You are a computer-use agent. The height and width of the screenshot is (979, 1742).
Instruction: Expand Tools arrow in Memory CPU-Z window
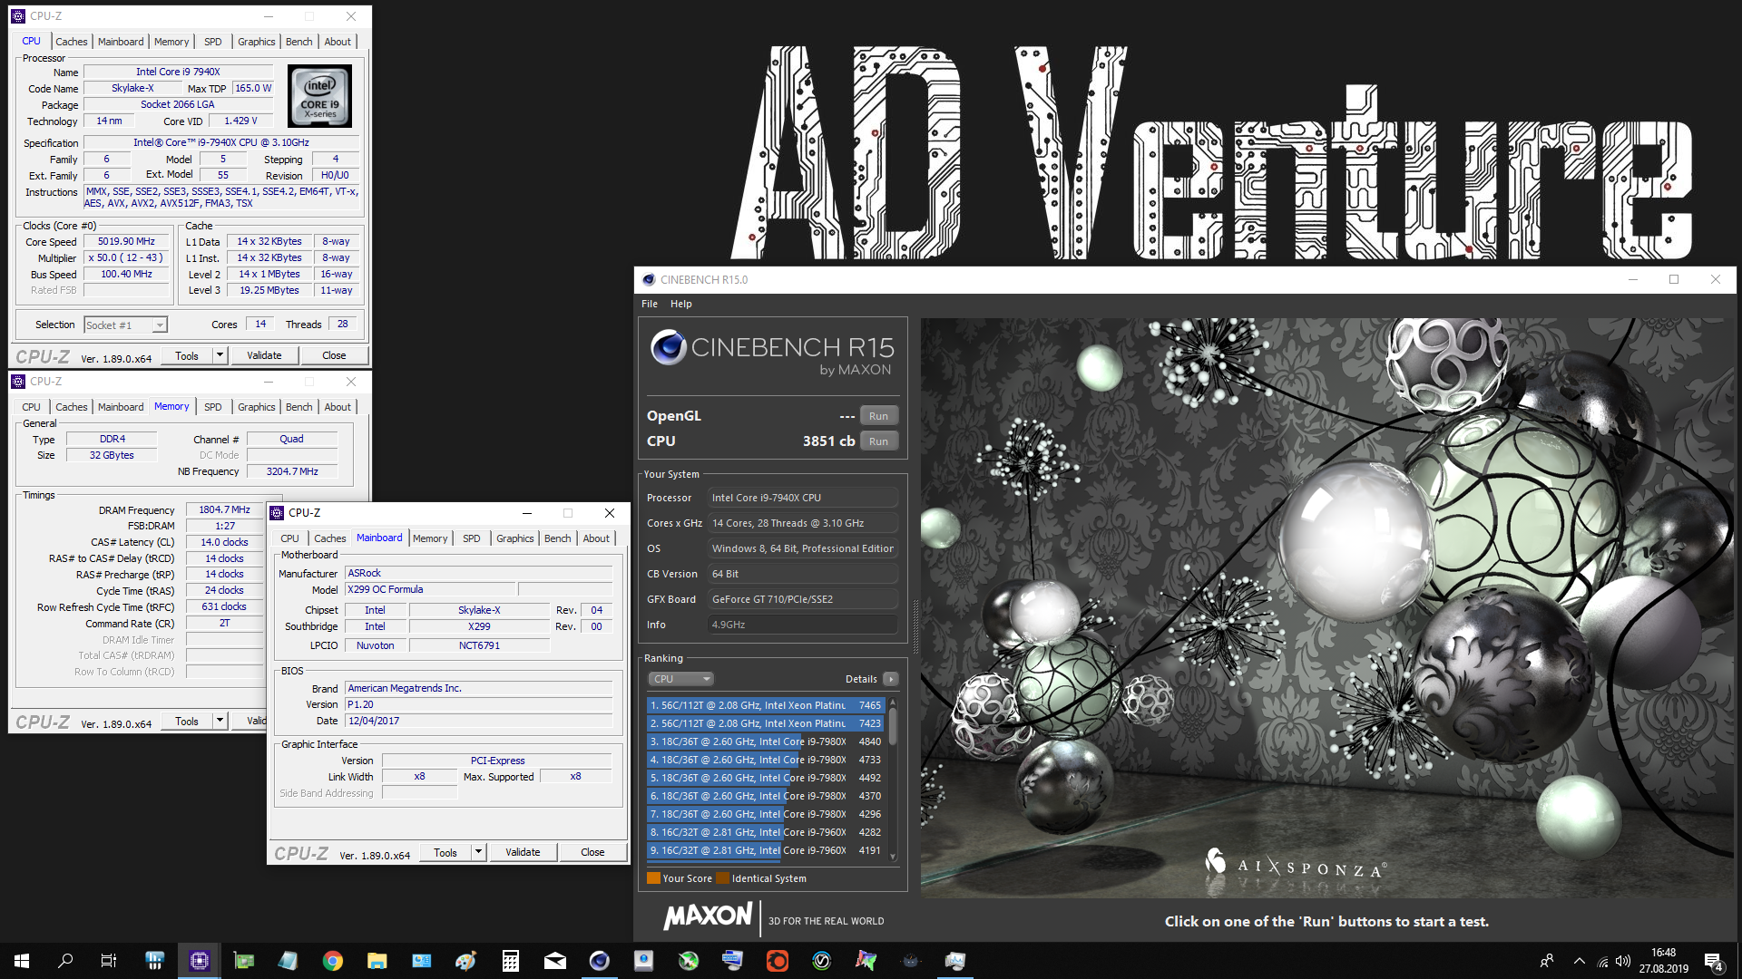(220, 721)
